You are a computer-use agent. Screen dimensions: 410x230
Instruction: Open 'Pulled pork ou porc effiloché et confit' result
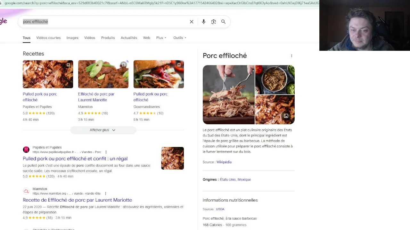75,158
